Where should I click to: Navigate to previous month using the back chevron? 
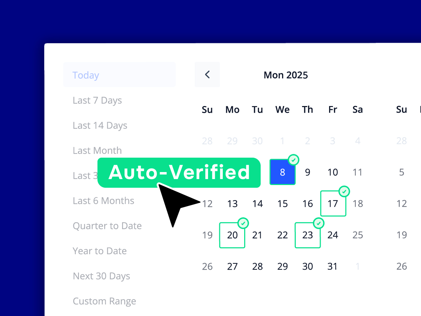coord(207,74)
